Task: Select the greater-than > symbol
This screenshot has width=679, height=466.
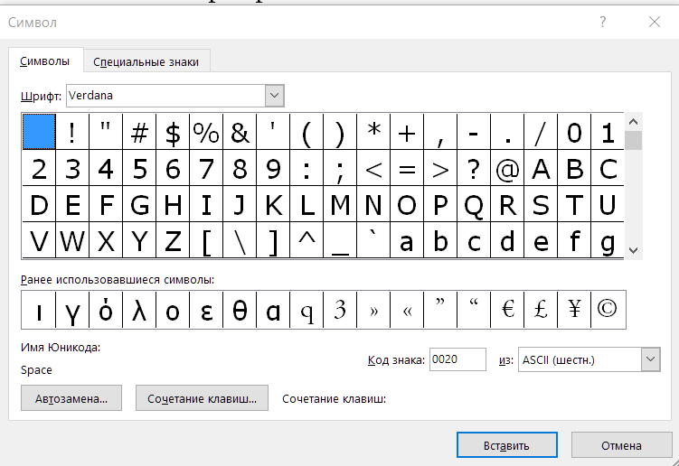Action: tap(440, 168)
